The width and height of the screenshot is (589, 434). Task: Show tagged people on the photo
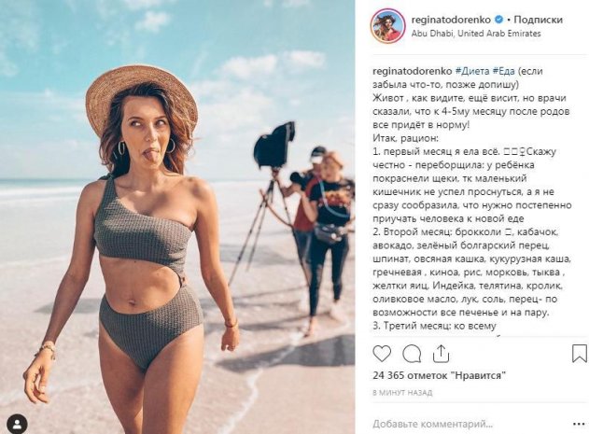(17, 423)
